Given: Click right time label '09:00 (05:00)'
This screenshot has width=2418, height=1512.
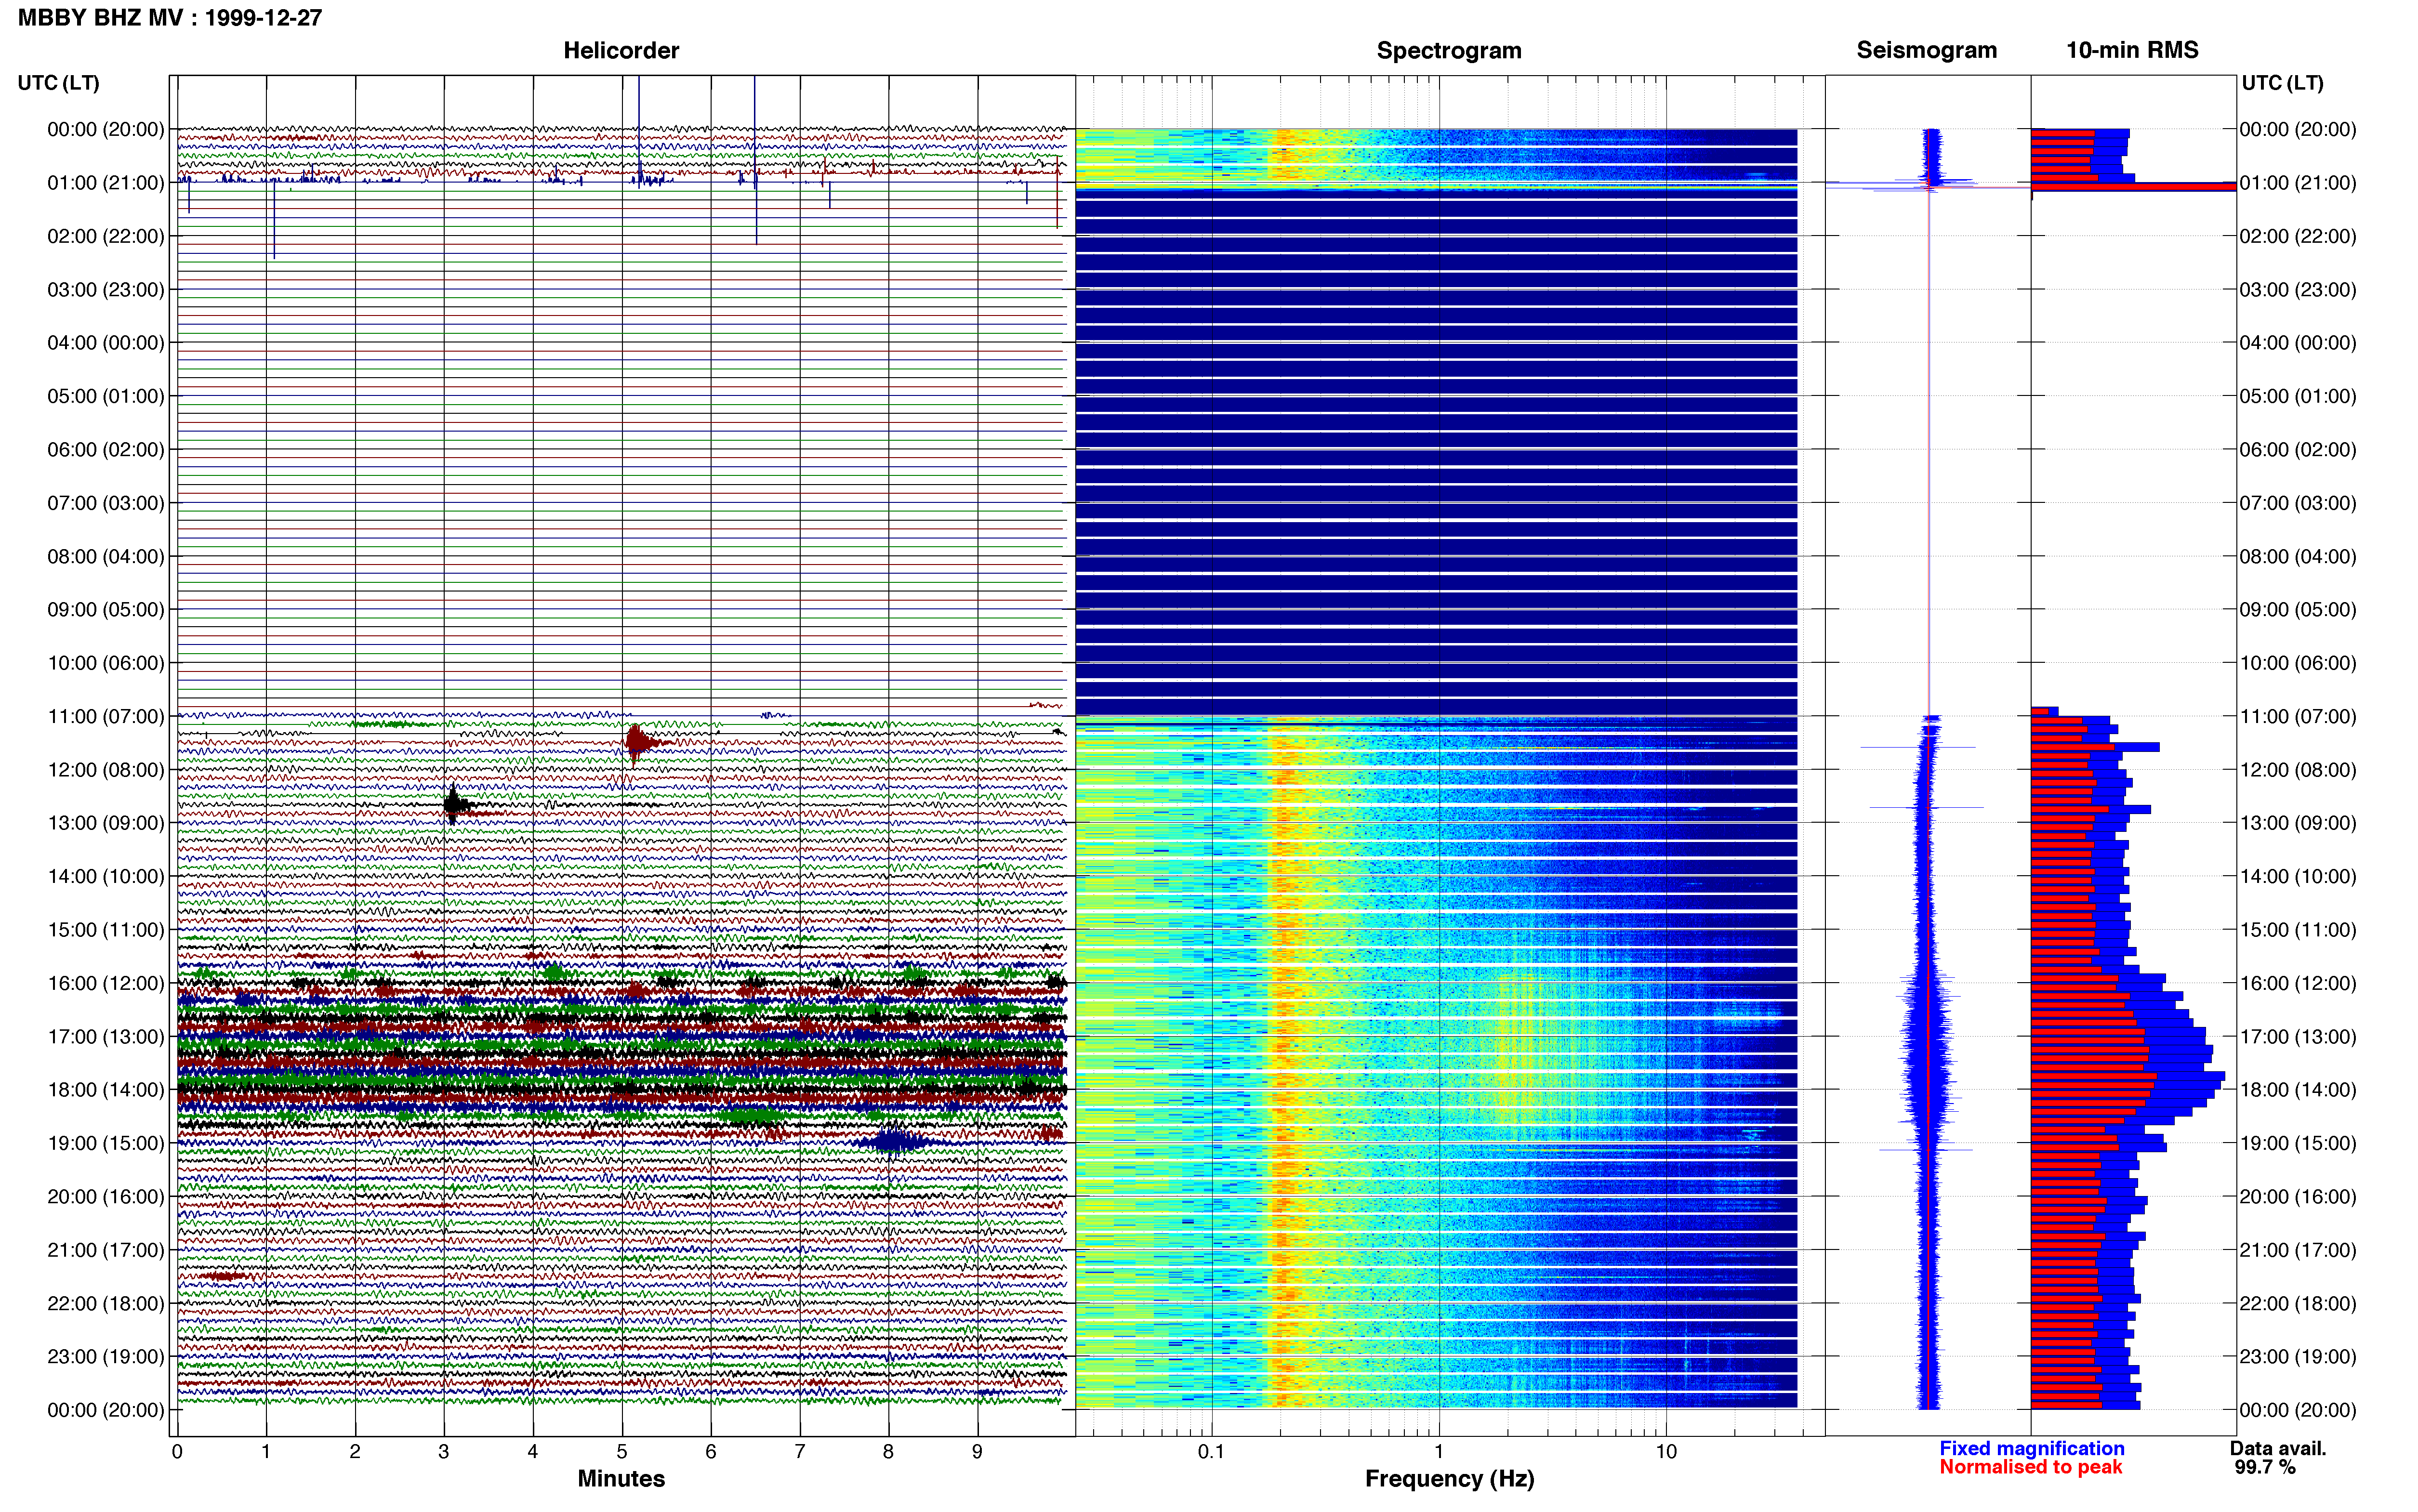Looking at the screenshot, I should [x=2298, y=610].
